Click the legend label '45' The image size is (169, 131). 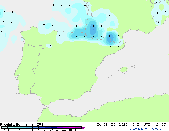(x=76, y=130)
